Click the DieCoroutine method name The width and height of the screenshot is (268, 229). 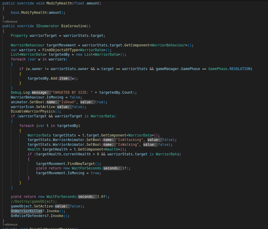(75, 26)
